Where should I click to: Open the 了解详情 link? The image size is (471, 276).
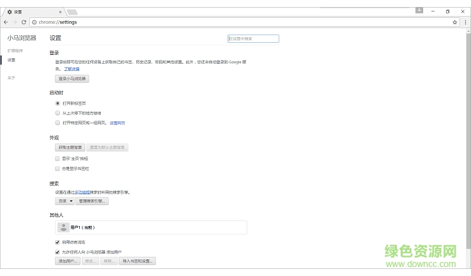pyautogui.click(x=72, y=69)
